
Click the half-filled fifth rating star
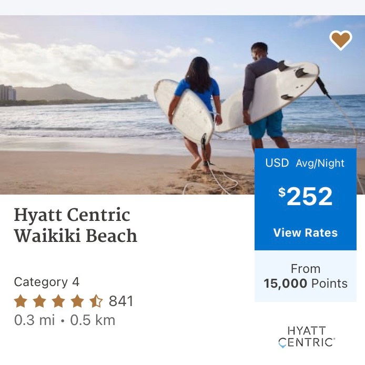[96, 301]
